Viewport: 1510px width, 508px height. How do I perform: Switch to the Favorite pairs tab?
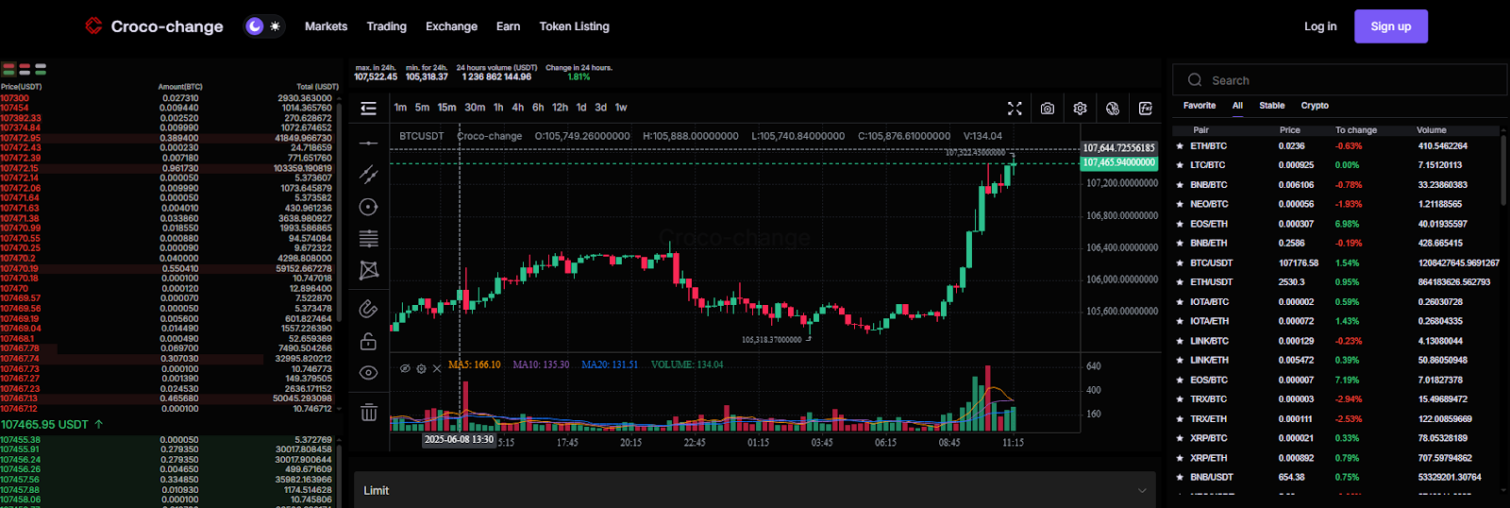(x=1200, y=106)
